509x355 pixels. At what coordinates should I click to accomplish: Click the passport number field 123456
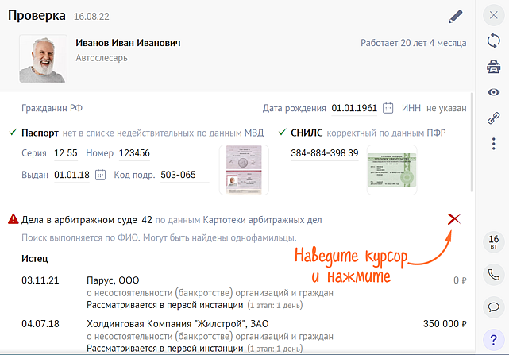133,153
